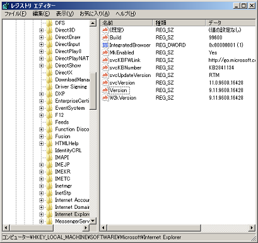This screenshot has width=258, height=243.
Task: Click the string icon of (既定) value
Action: [105, 30]
